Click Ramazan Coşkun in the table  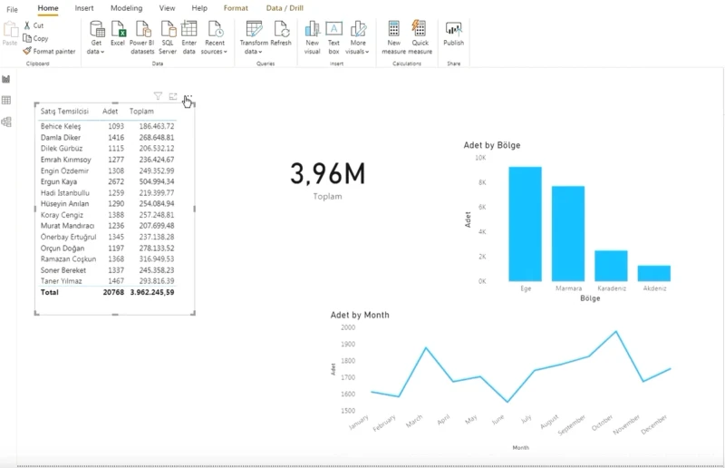pos(69,258)
